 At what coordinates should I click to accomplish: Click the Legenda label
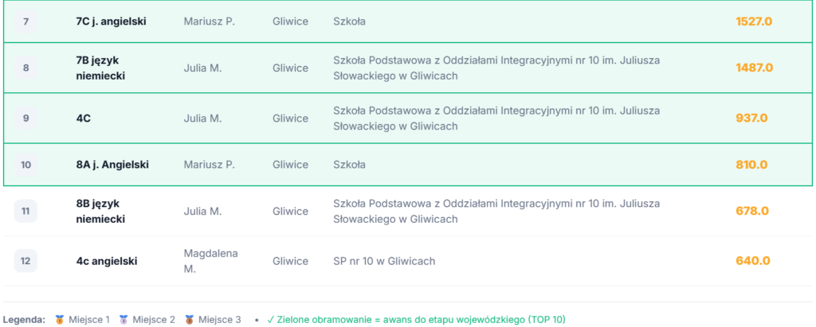(x=24, y=320)
